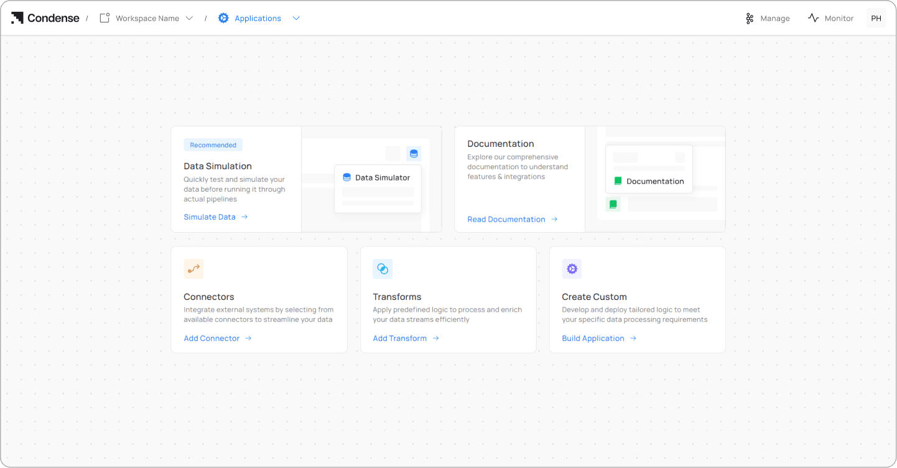Image resolution: width=897 pixels, height=468 pixels.
Task: Click the small green book tile in preview
Action: coord(613,204)
